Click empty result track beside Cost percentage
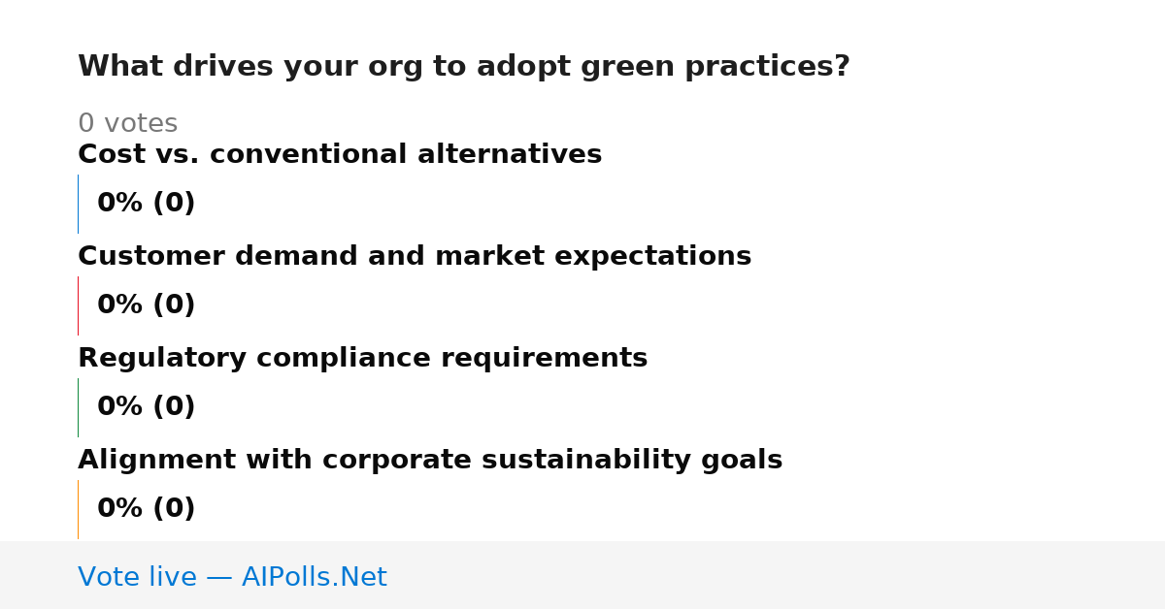The image size is (1165, 609). pyautogui.click(x=641, y=204)
